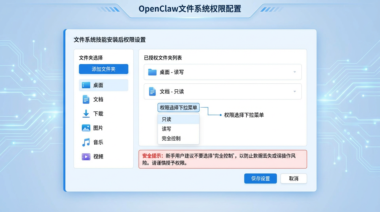Click the 视频 video icon
This screenshot has width=380, height=212.
click(86, 157)
